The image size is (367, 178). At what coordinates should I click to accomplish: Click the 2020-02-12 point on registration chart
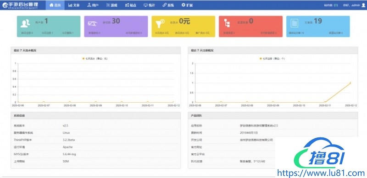[x=350, y=83]
